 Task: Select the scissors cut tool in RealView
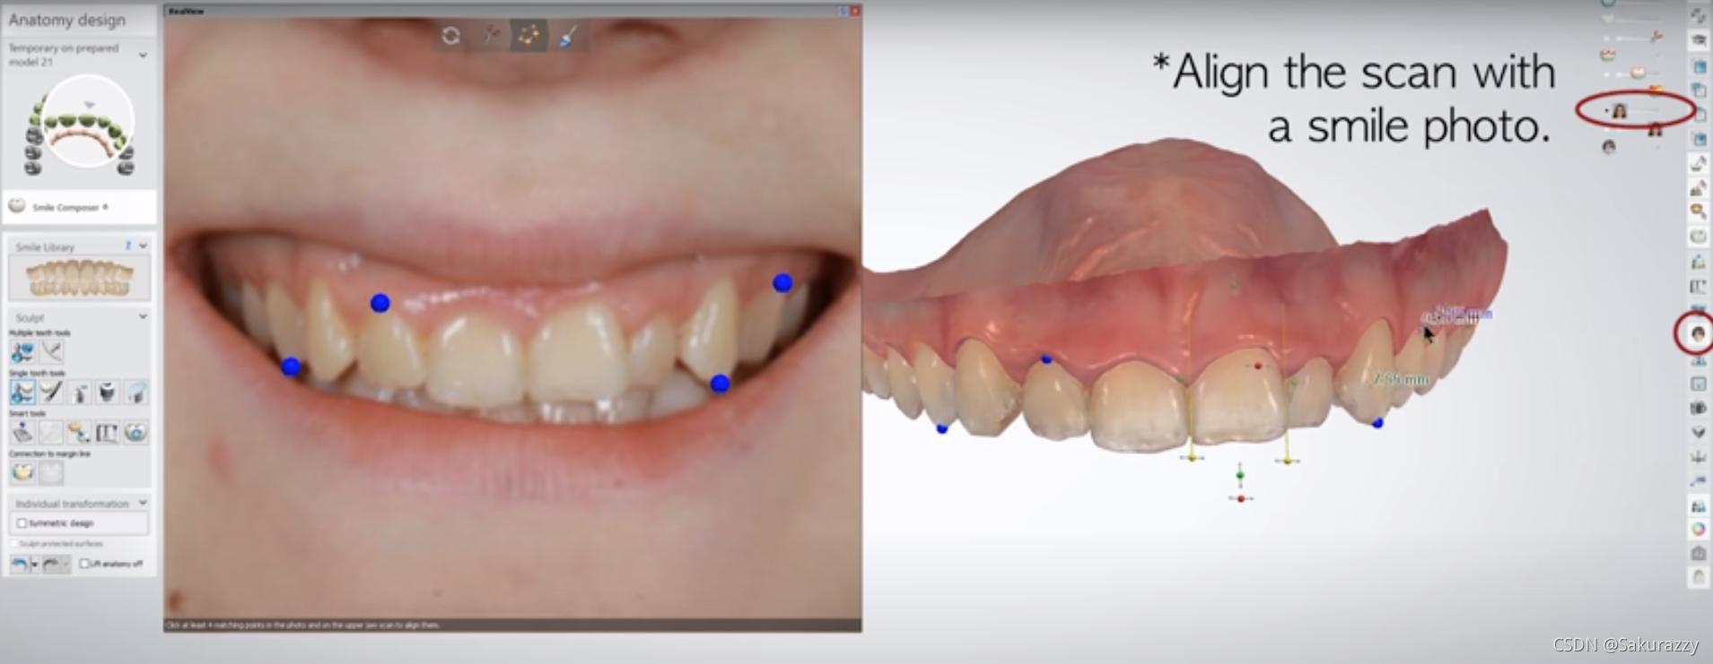490,36
